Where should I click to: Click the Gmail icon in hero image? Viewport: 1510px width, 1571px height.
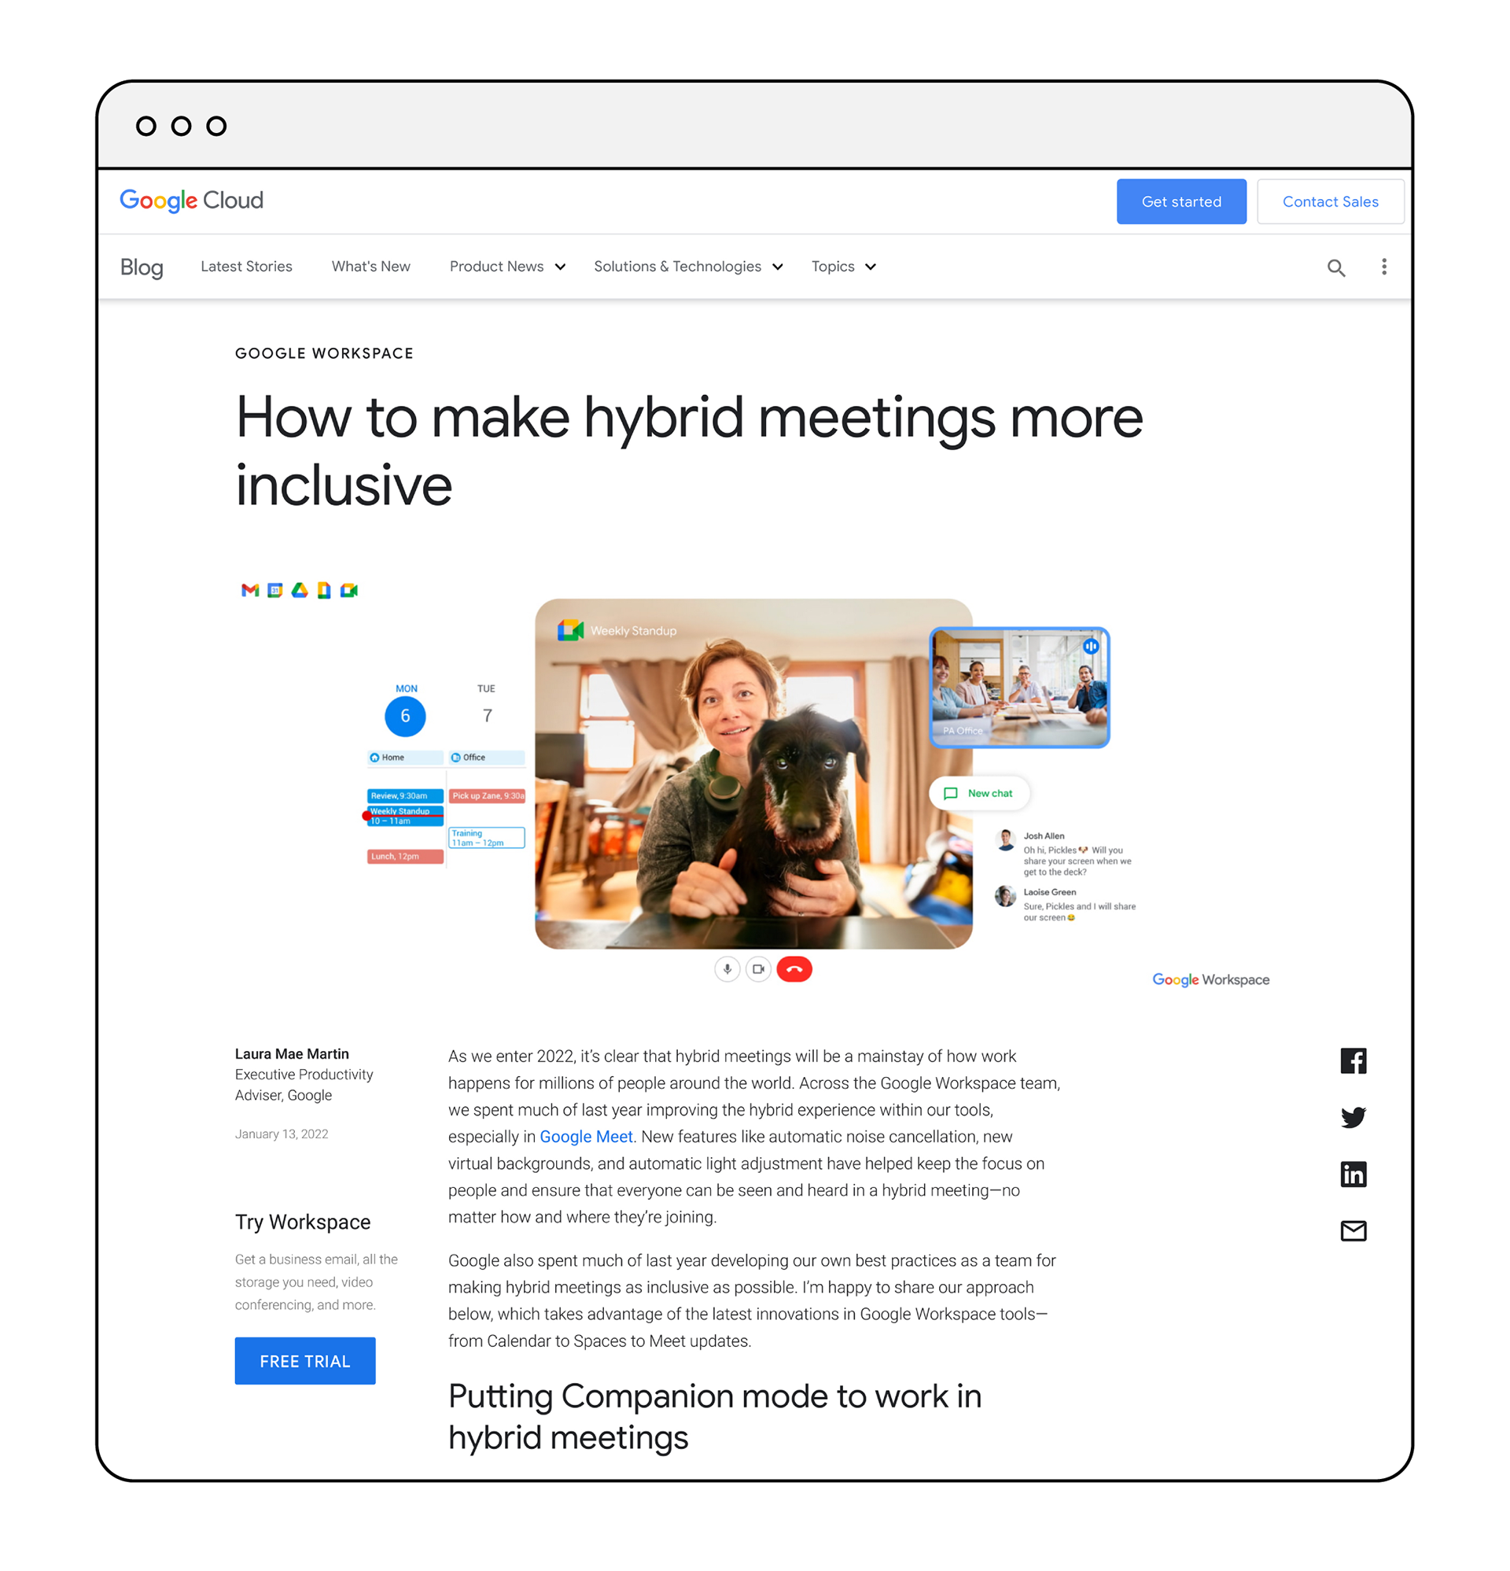coord(250,591)
